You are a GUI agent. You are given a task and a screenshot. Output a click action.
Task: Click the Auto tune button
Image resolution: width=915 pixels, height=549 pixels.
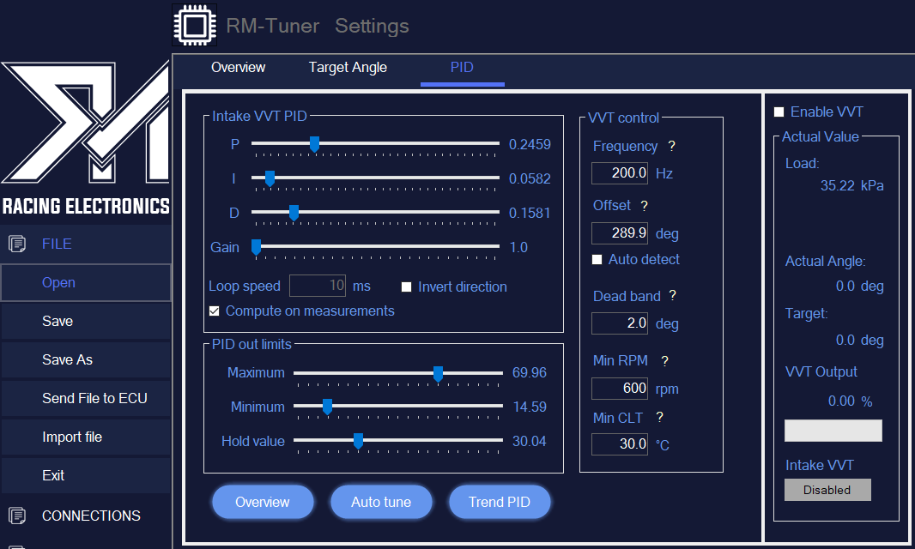point(381,502)
